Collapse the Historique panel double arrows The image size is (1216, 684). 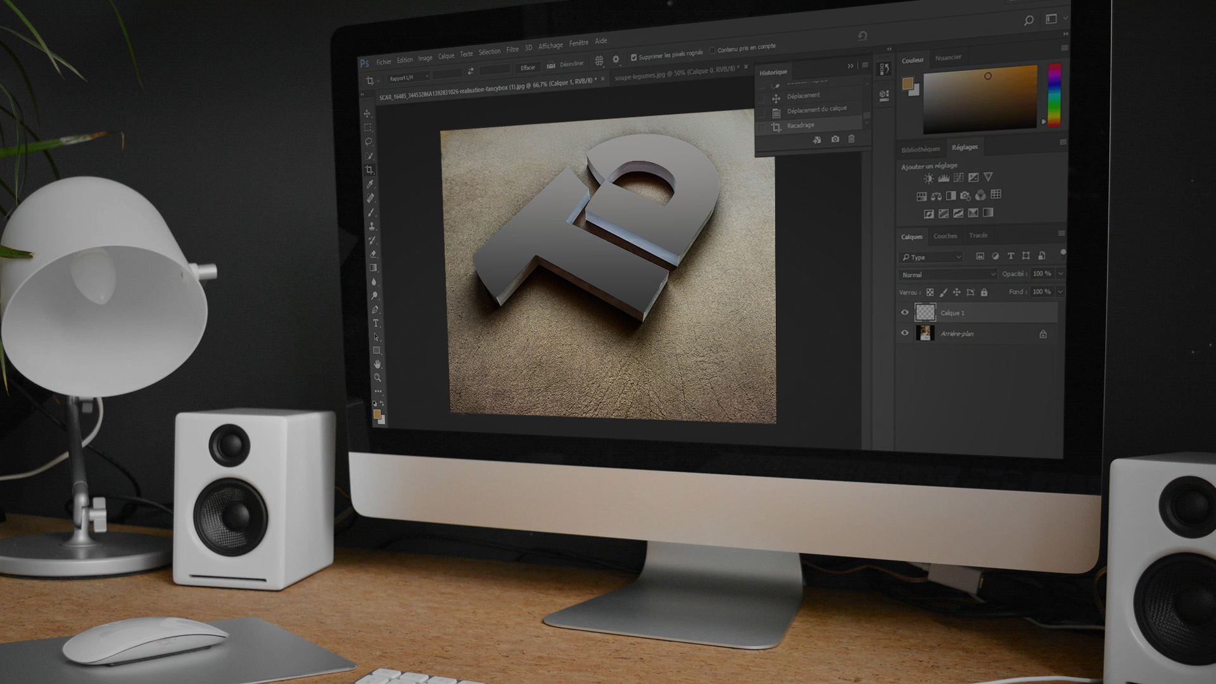tap(851, 66)
